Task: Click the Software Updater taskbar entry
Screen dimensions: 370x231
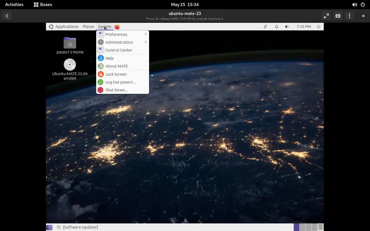Action: [x=77, y=227]
